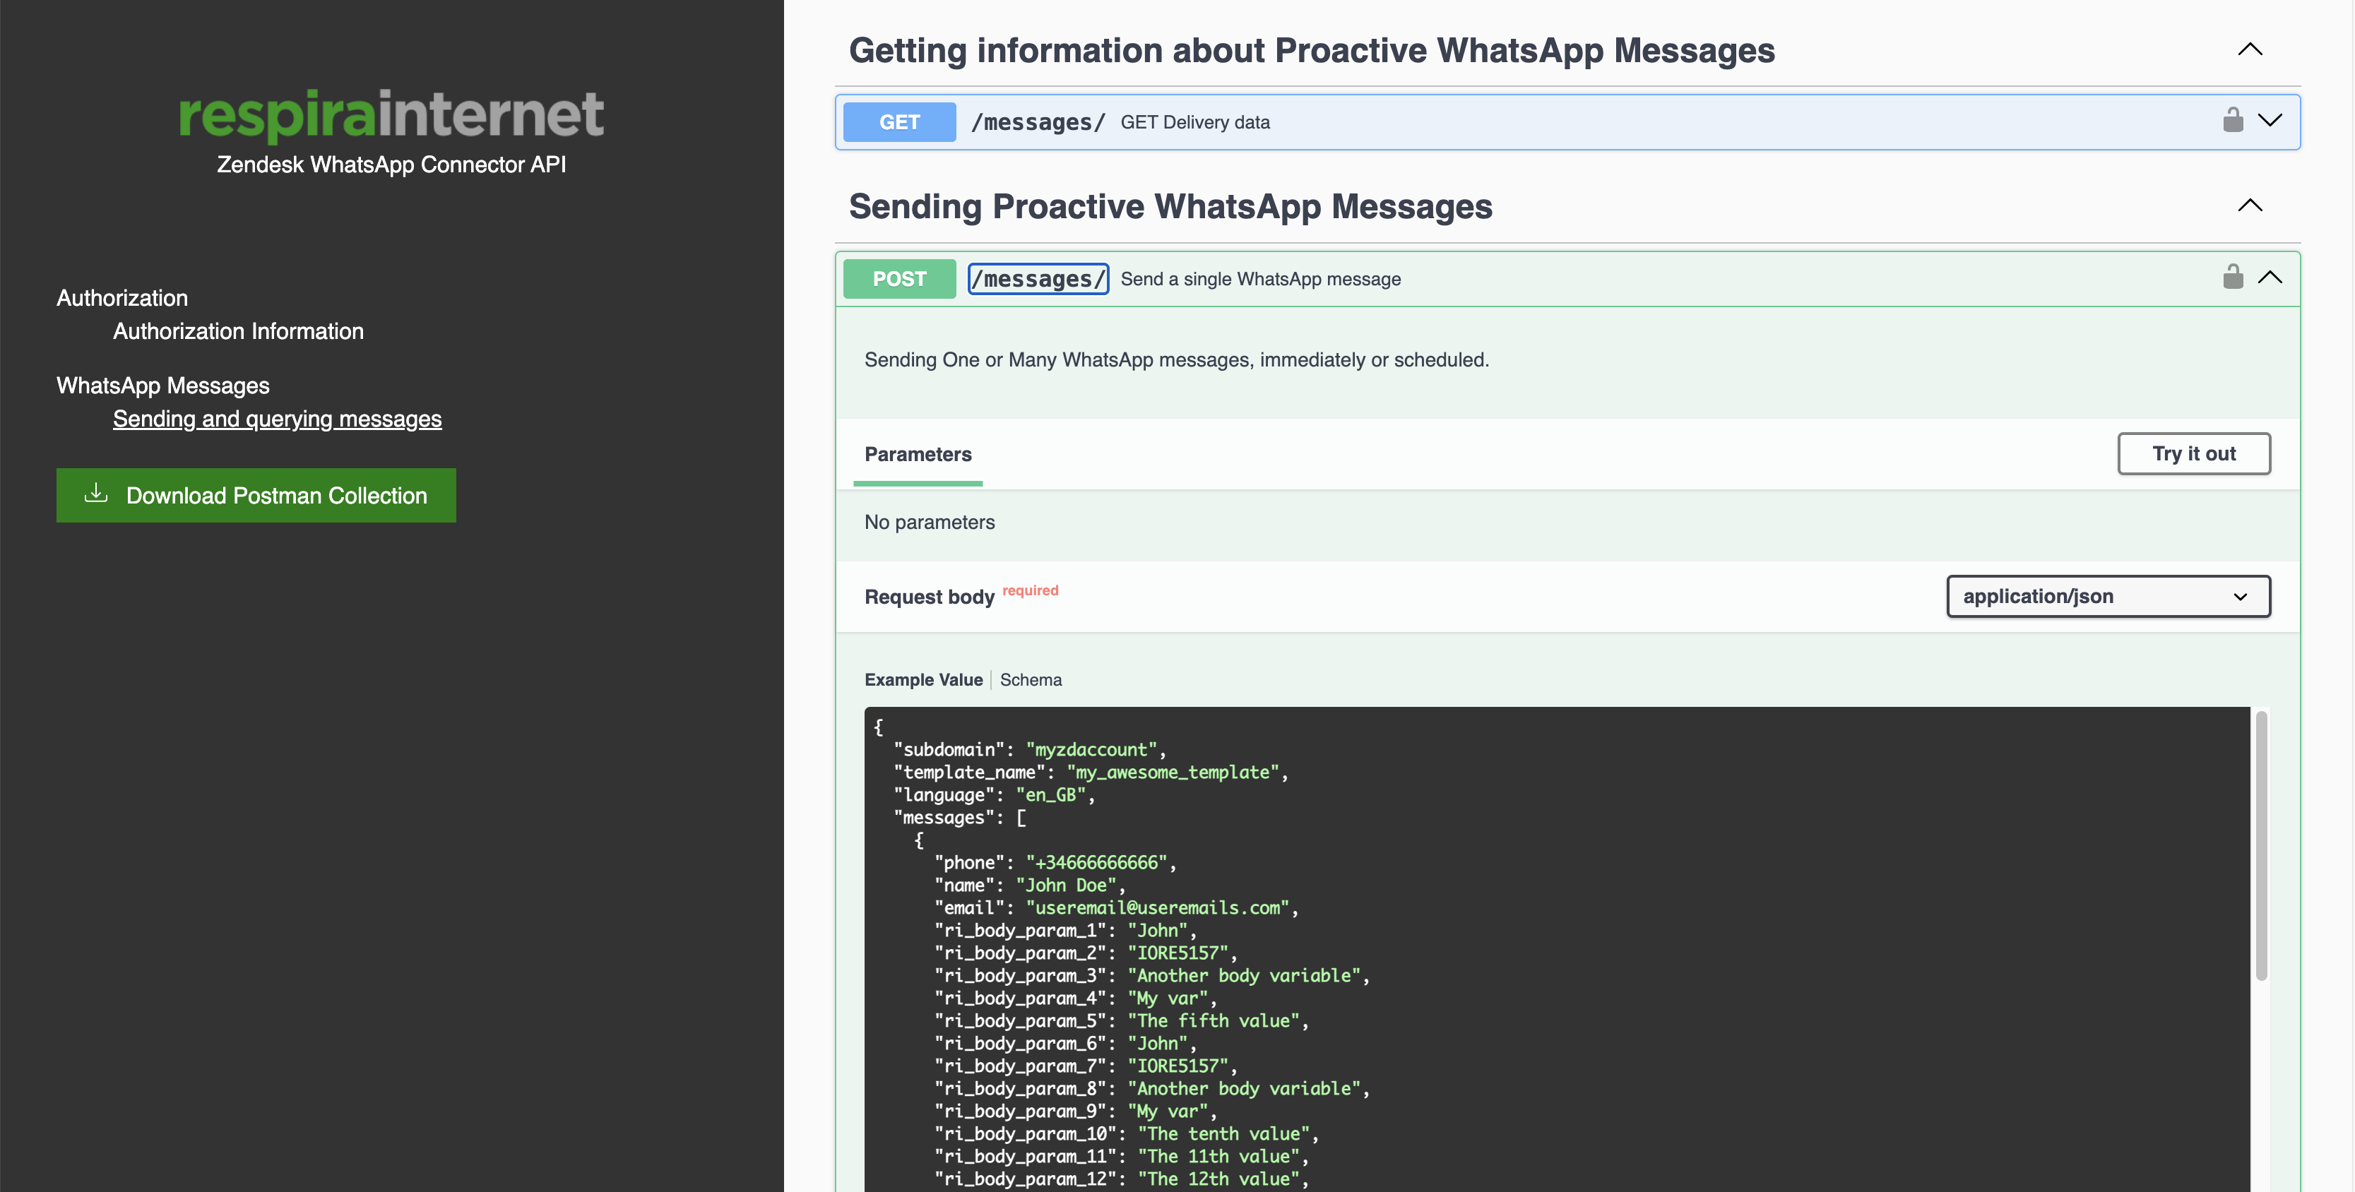Screen dimensions: 2355x1192
Task: Click the Parameters tab
Action: [x=918, y=454]
